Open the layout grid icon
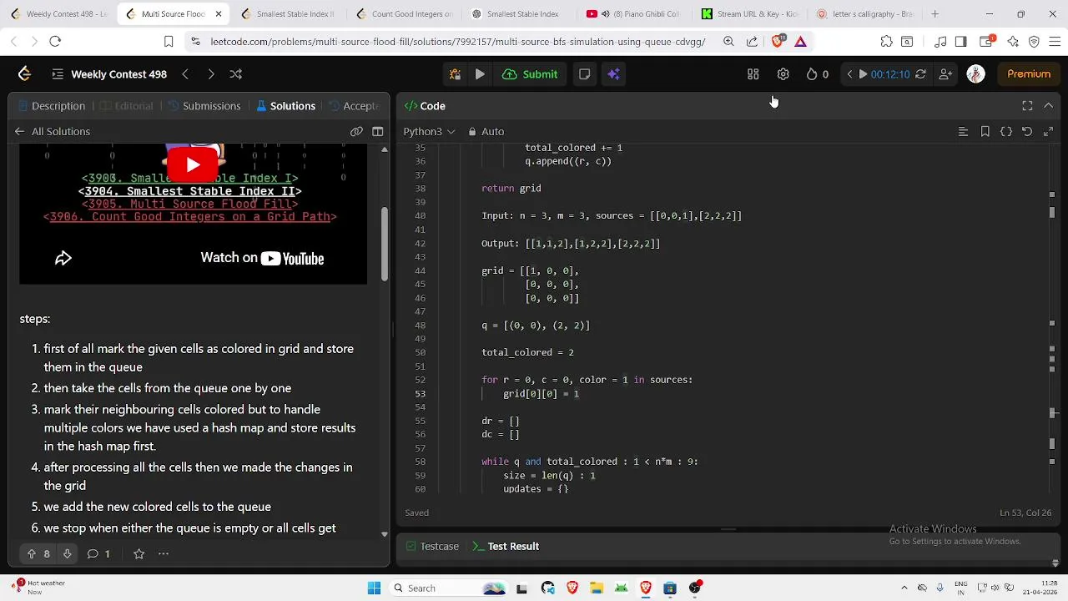This screenshot has width=1068, height=601. 753,74
